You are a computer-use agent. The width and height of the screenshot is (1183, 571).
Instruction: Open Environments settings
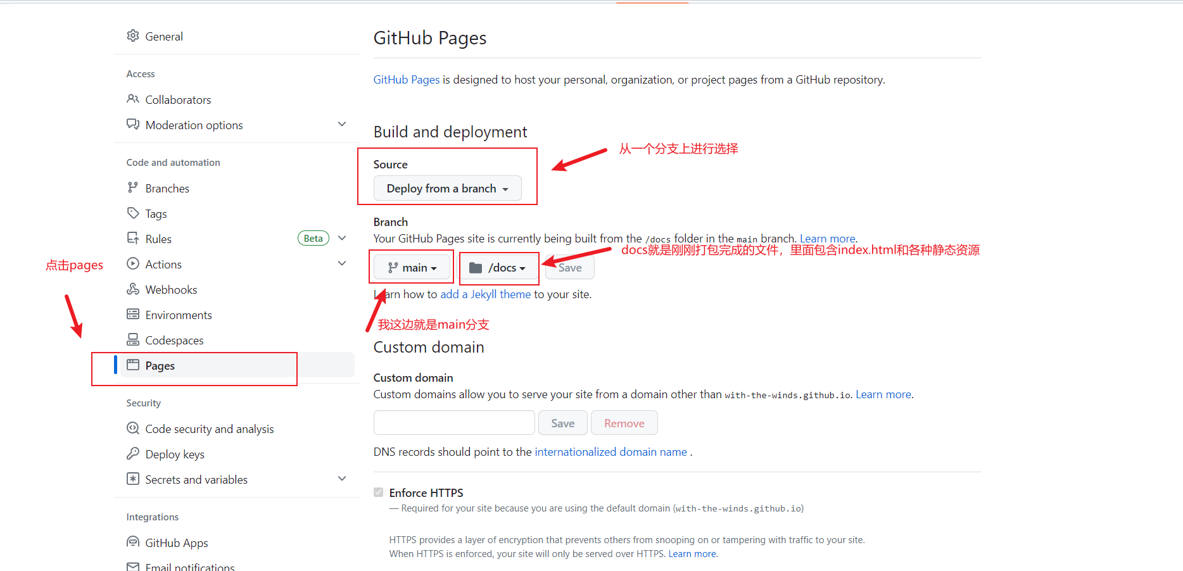tap(179, 315)
